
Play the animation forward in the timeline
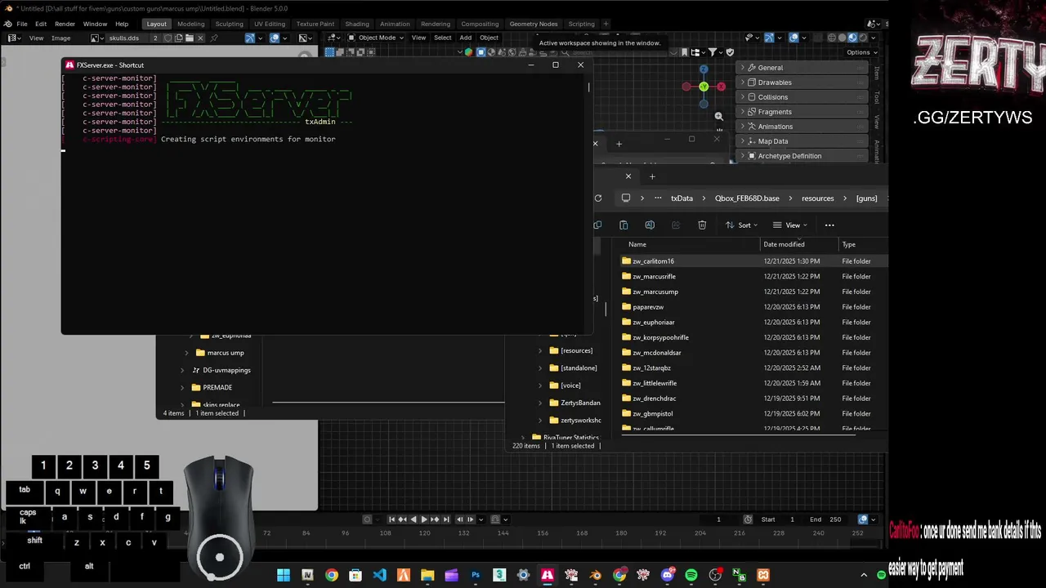click(423, 519)
